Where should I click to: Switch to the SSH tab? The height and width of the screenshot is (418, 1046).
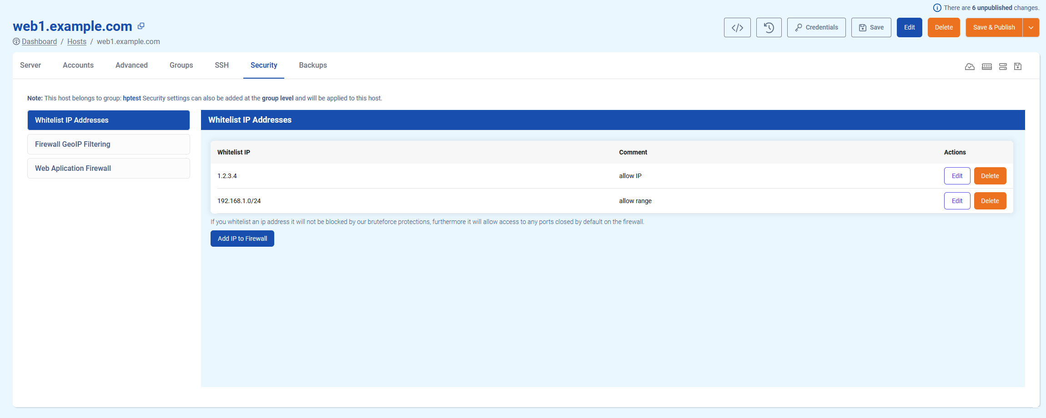pyautogui.click(x=221, y=65)
